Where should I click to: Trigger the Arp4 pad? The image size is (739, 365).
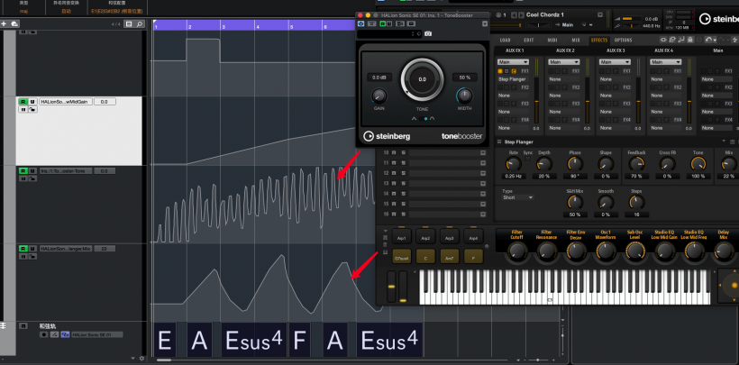[x=473, y=237]
